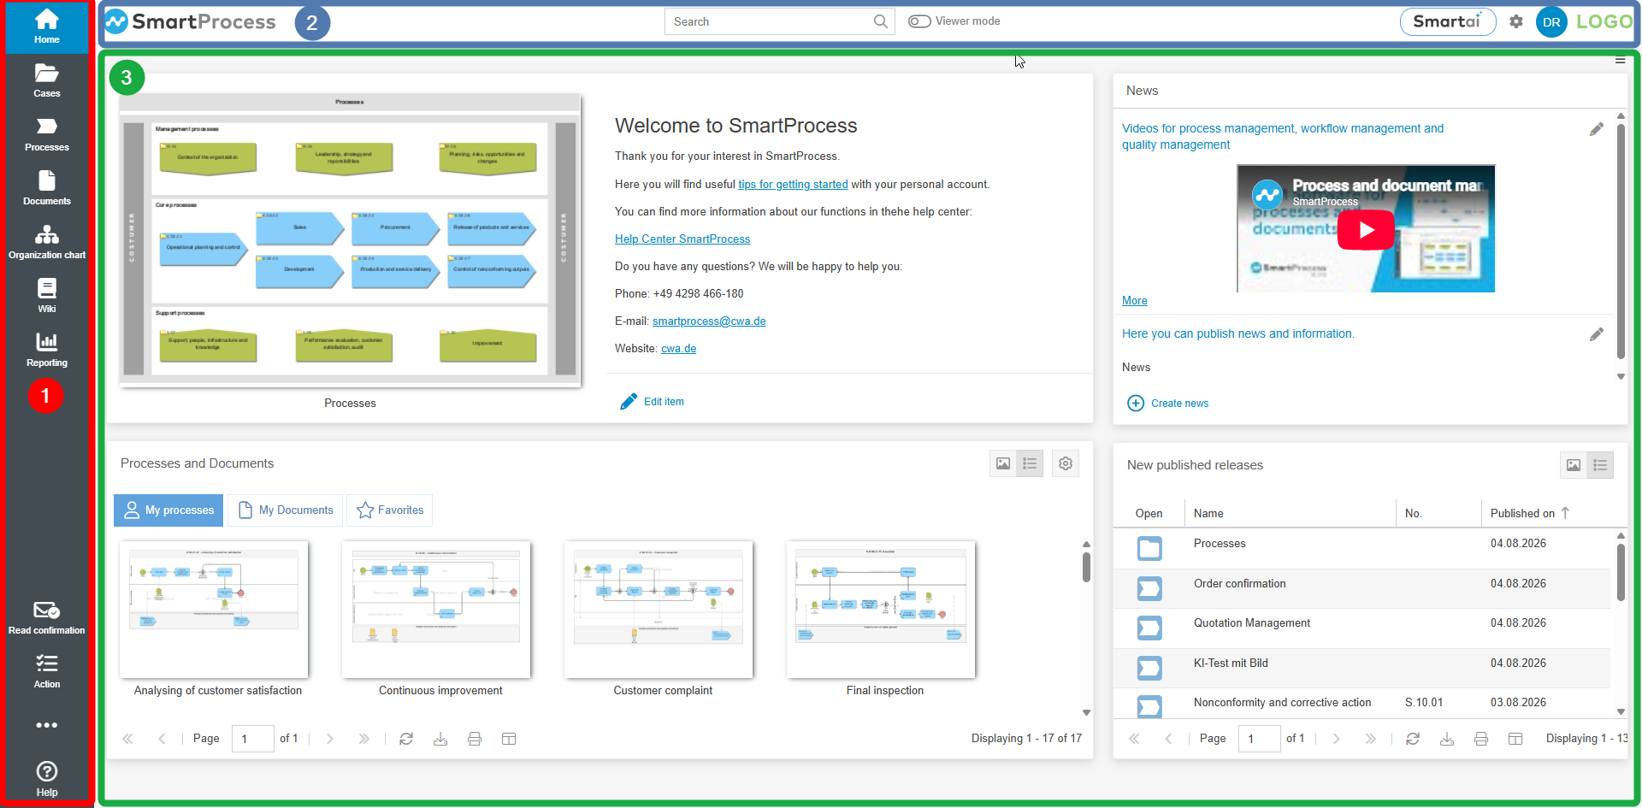Select the KI-Test mit Bild row
1642x808 pixels.
point(1361,668)
